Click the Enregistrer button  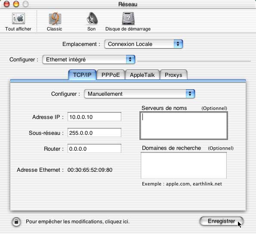222,221
